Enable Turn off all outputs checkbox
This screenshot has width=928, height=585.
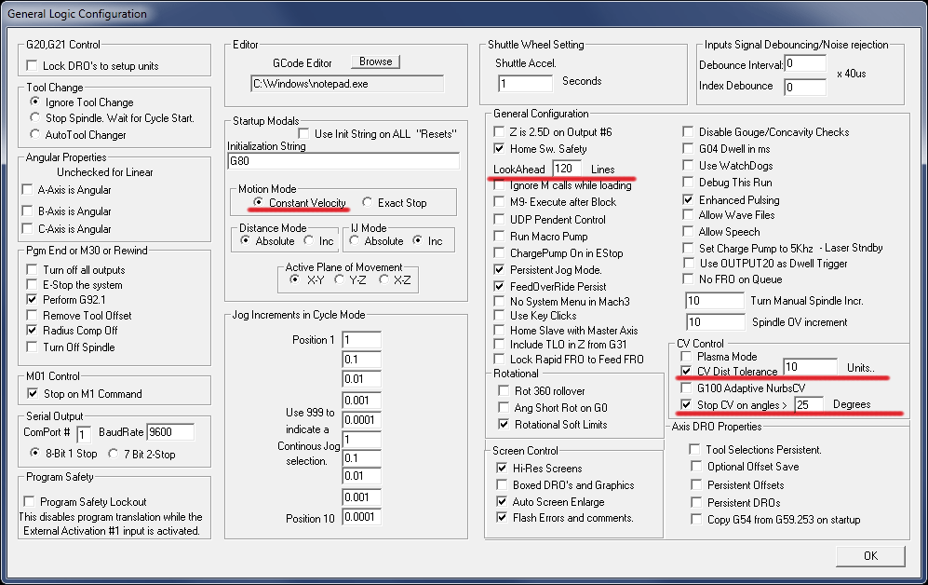pos(32,269)
